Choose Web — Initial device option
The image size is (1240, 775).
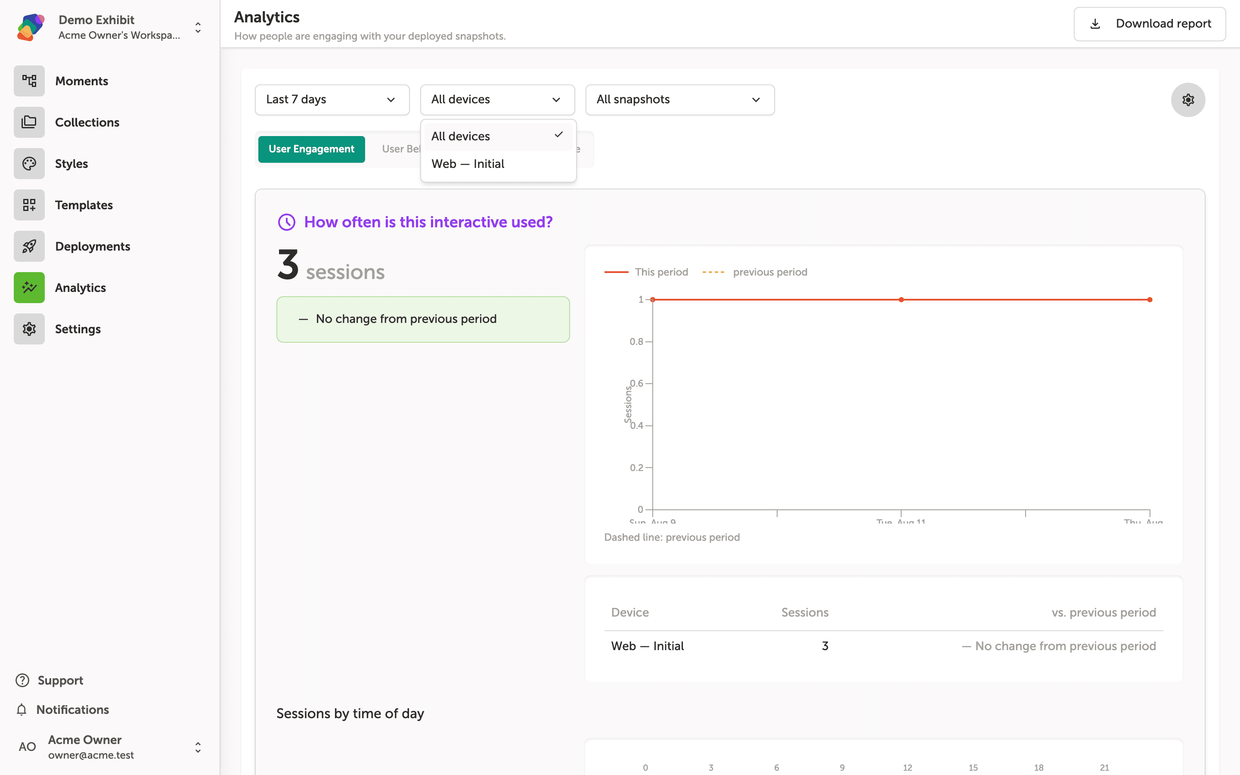(x=498, y=164)
